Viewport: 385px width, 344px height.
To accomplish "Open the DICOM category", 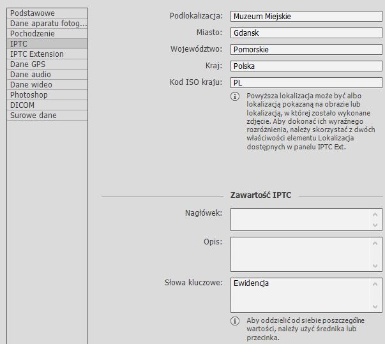I will click(x=47, y=105).
